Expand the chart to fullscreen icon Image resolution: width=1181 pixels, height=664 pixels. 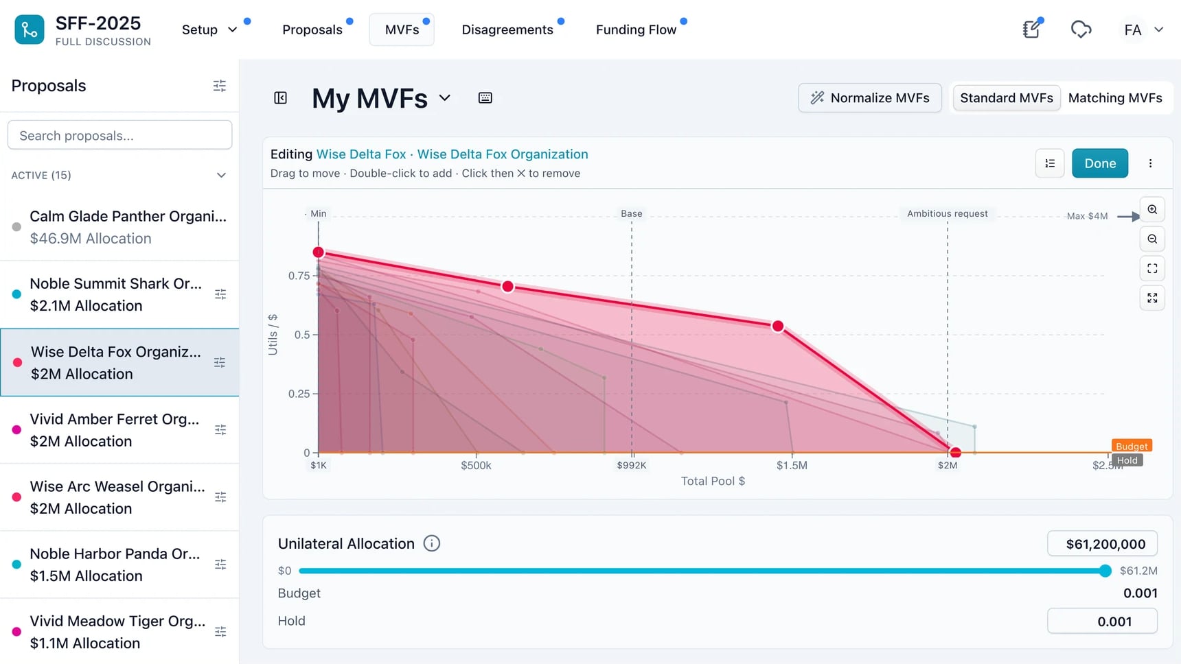pos(1152,298)
